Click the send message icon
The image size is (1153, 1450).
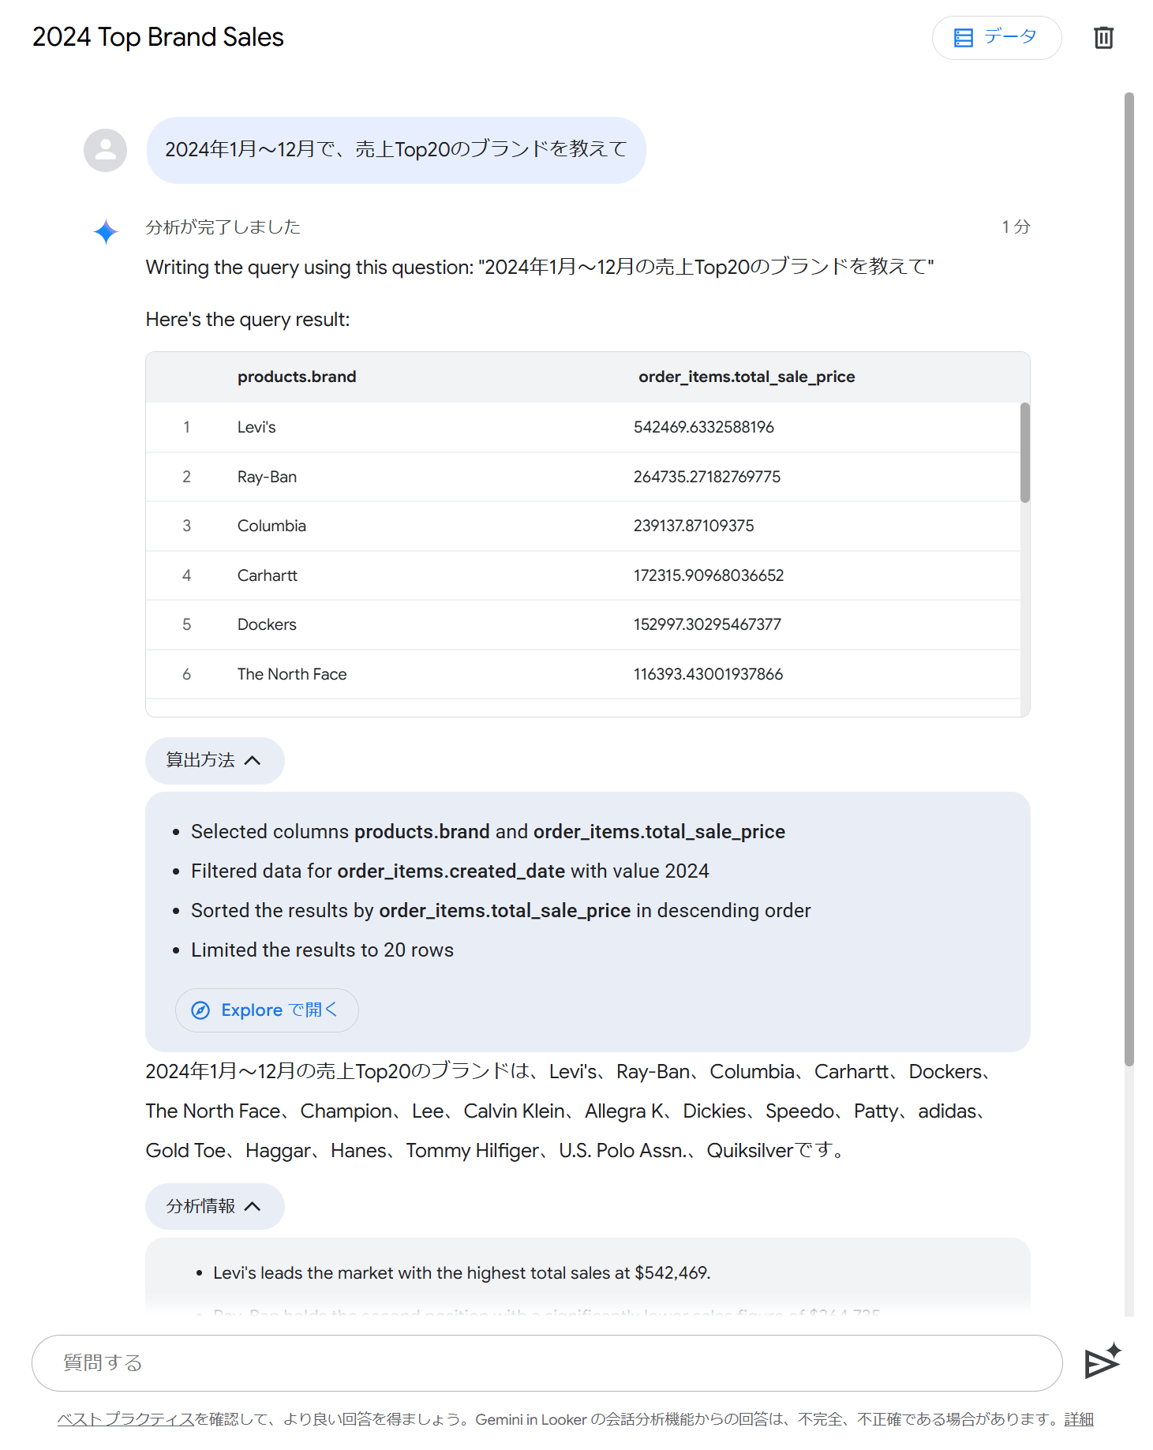(1102, 1362)
